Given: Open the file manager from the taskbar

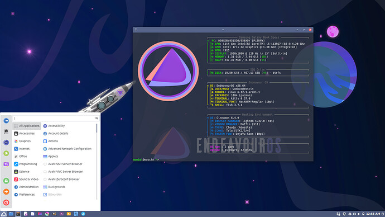Looking at the screenshot, I should (x=11, y=214).
